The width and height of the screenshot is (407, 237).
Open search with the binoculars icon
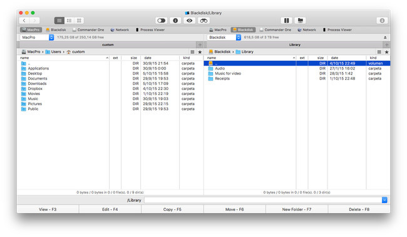203,21
